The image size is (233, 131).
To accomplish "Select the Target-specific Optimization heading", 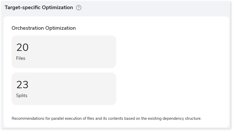I will pos(39,7).
